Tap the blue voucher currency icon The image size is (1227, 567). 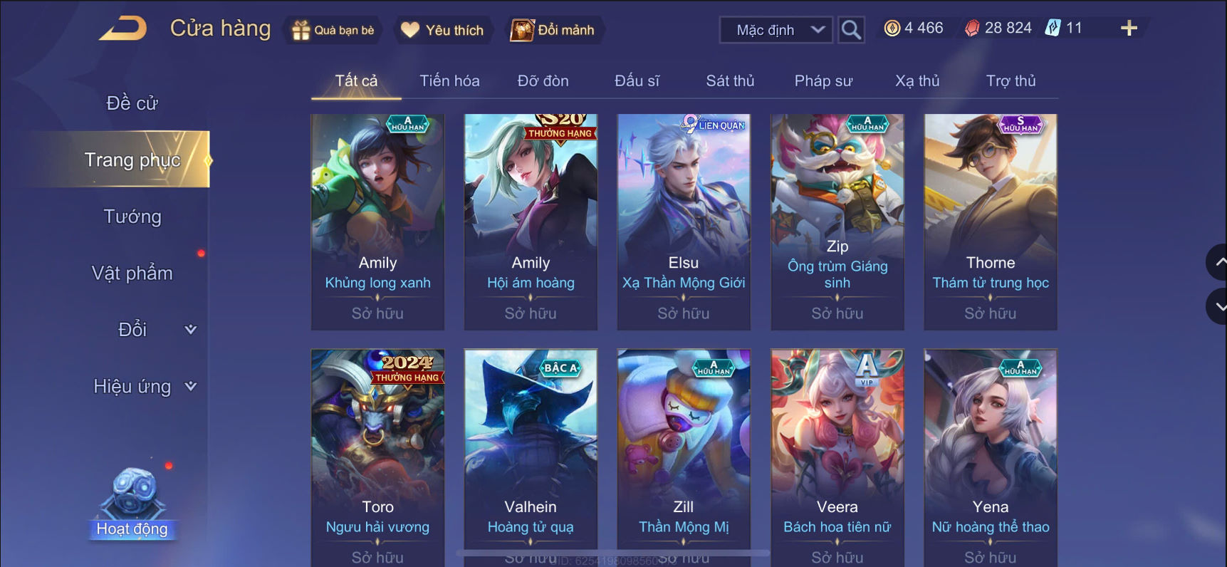point(1053,28)
